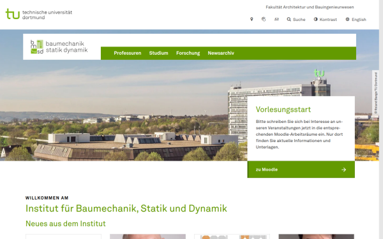
Task: Open the Studium menu
Action: pos(159,53)
